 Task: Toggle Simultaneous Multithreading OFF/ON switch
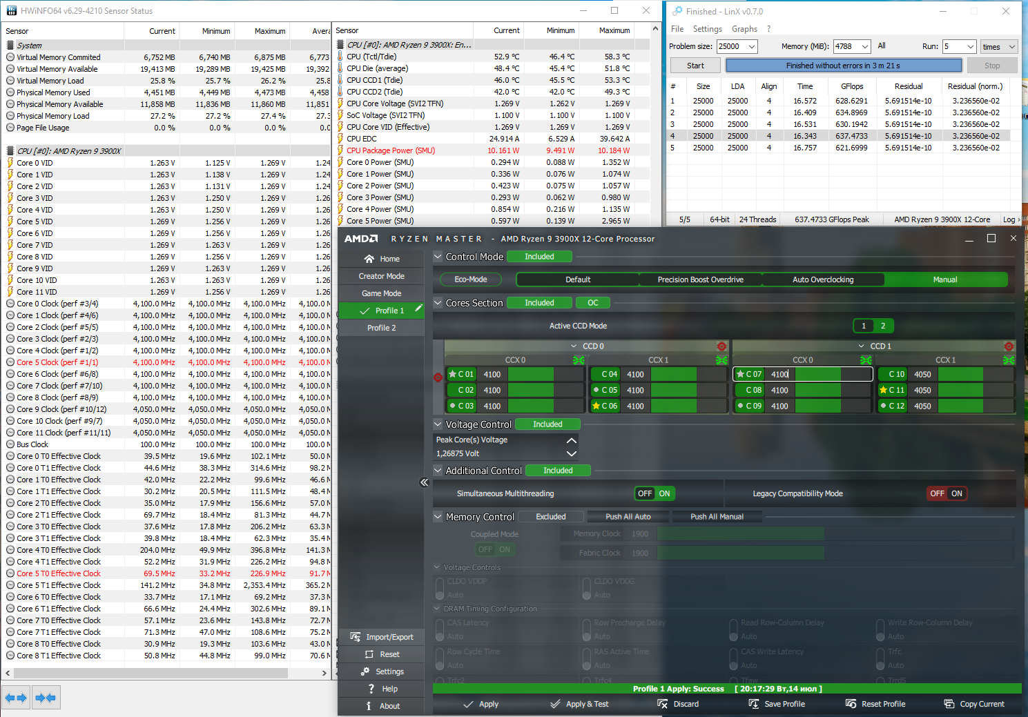[654, 493]
